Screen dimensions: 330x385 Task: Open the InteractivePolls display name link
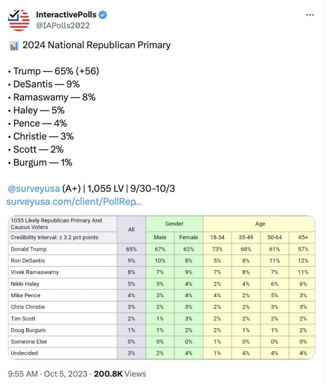click(66, 15)
